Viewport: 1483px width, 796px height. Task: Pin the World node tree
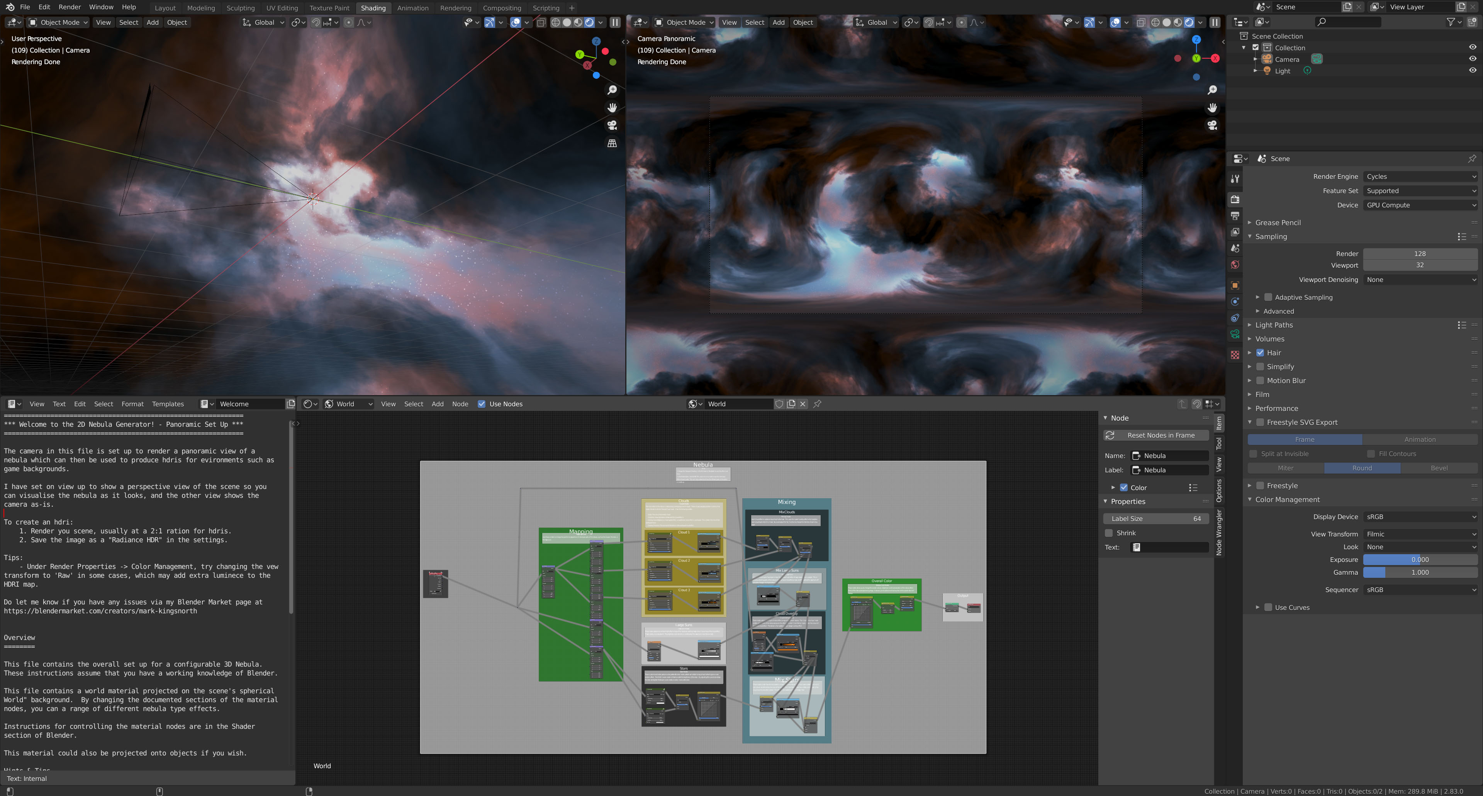pyautogui.click(x=817, y=404)
